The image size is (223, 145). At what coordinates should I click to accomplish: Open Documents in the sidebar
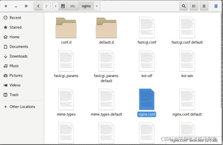click(x=22, y=47)
